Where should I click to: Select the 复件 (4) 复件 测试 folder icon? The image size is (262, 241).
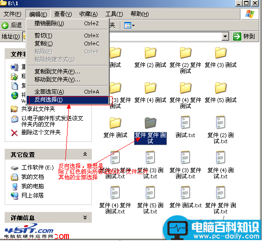coord(185,88)
